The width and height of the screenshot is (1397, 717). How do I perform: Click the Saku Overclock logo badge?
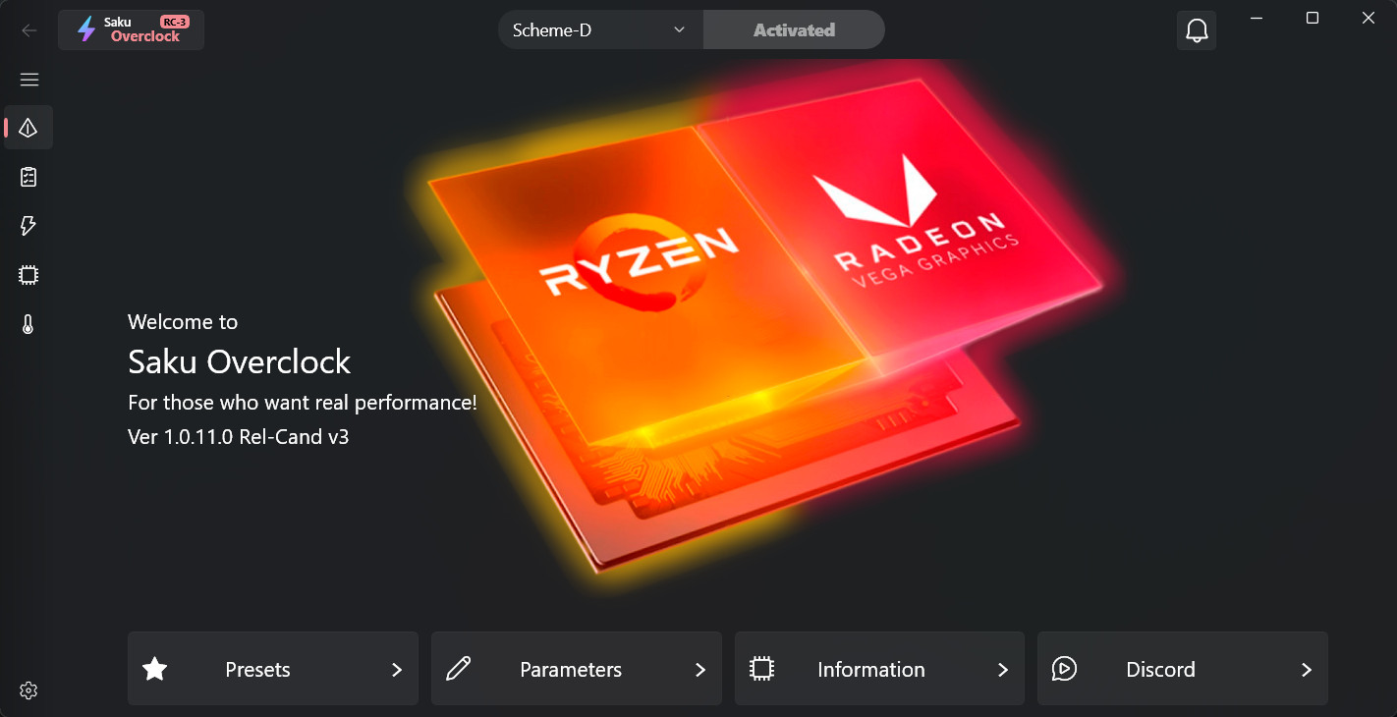click(x=131, y=29)
